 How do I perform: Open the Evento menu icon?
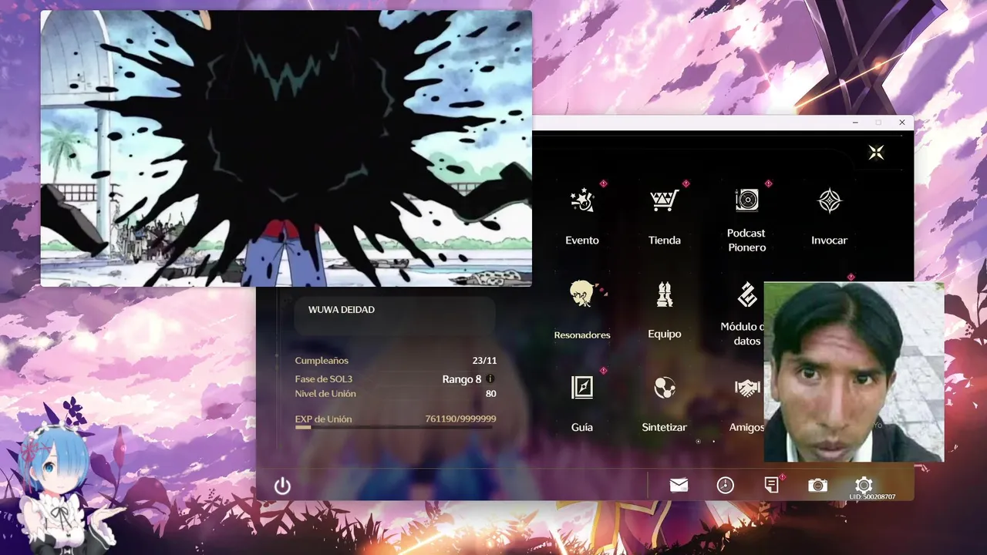(582, 201)
